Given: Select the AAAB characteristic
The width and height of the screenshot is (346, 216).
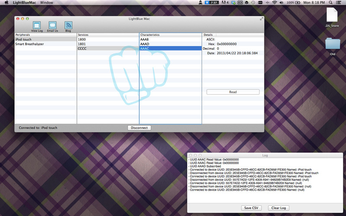Looking at the screenshot, I should point(144,39).
